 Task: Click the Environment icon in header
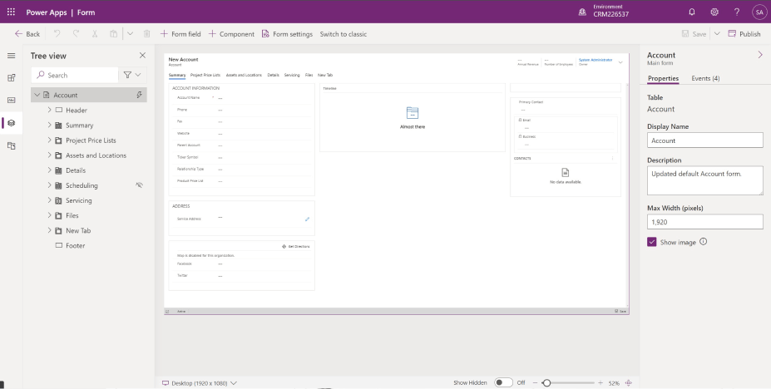582,12
